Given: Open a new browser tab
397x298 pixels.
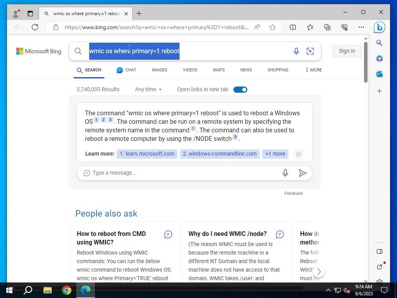Looking at the screenshot, I should click(x=139, y=14).
